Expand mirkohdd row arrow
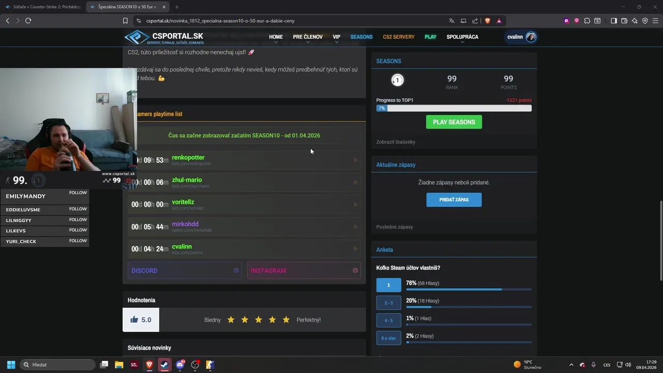 (355, 226)
